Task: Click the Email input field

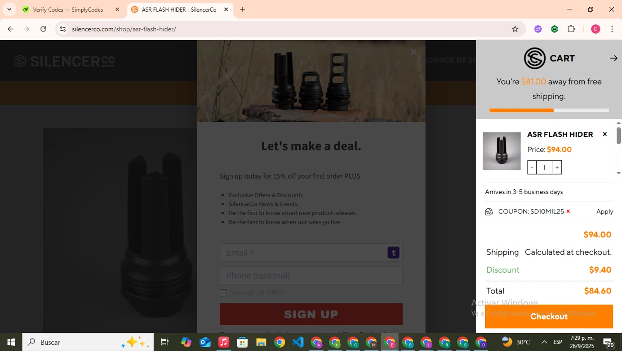Action: point(311,252)
